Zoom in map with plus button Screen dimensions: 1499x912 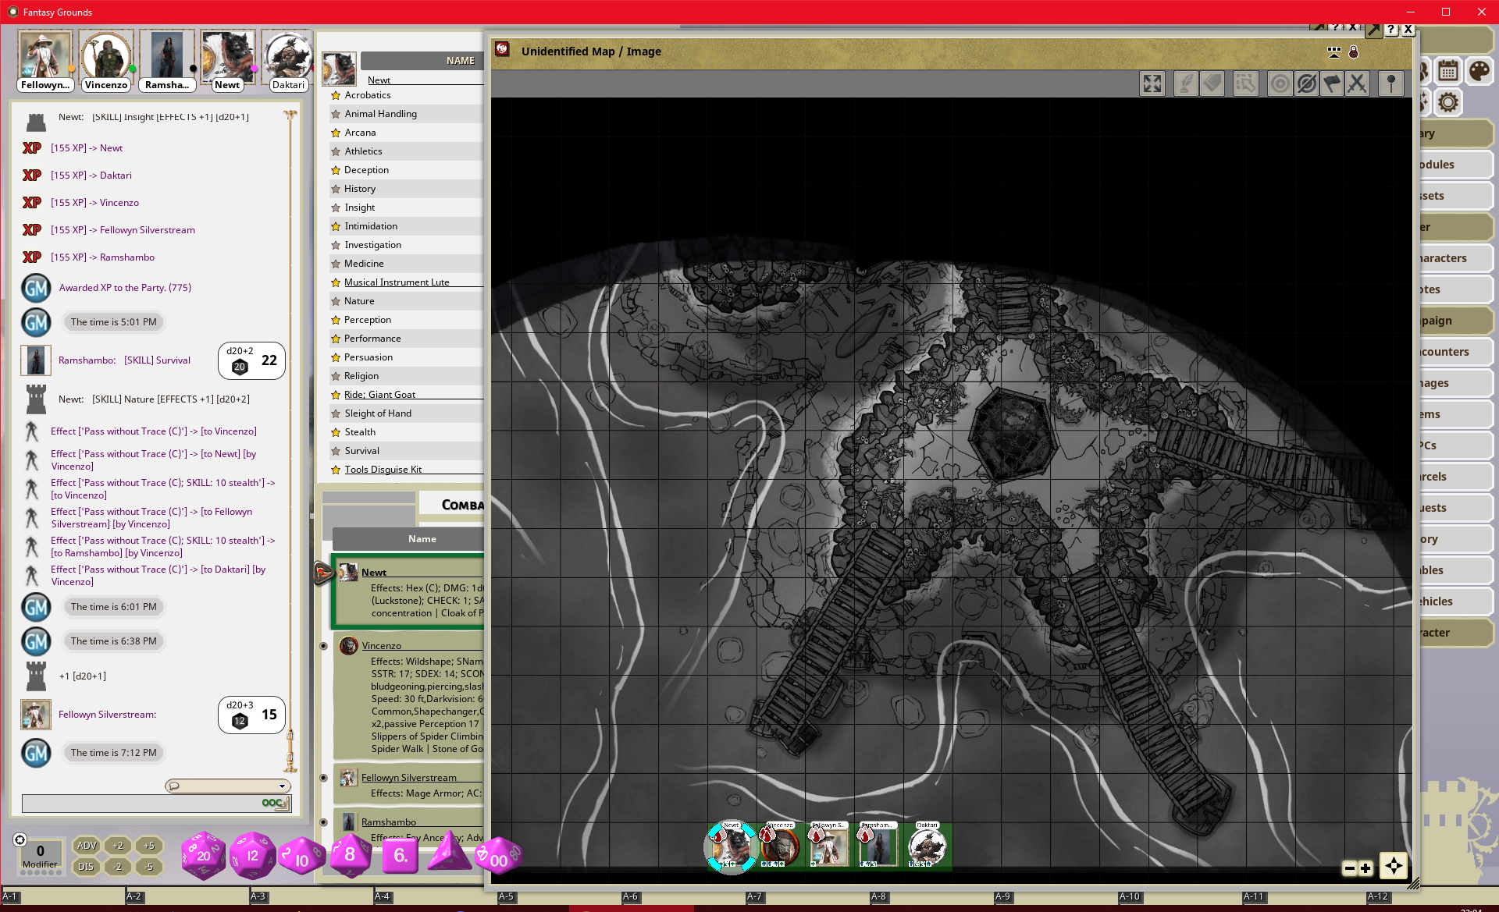point(1365,868)
